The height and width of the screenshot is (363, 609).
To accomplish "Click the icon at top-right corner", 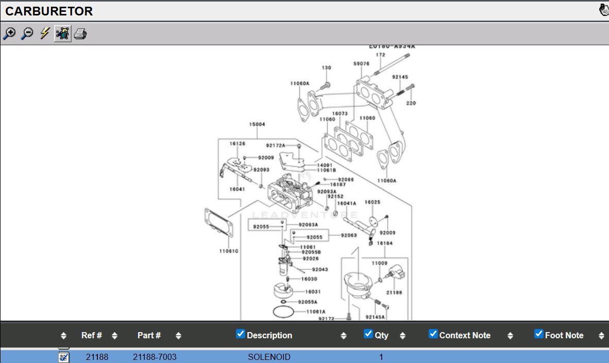I will (604, 10).
